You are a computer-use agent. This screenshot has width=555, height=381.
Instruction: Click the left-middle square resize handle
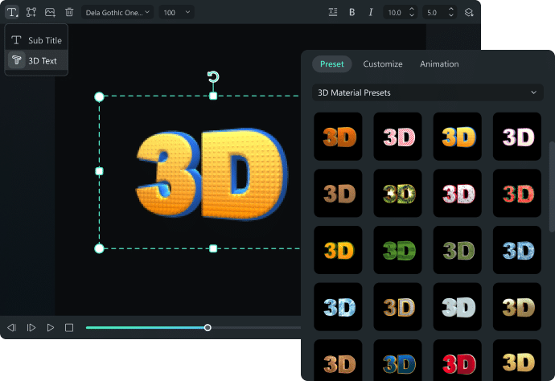pos(100,171)
